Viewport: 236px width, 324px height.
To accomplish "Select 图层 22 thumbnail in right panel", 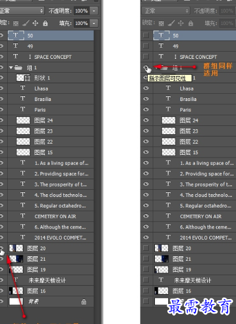I will 169,141.
